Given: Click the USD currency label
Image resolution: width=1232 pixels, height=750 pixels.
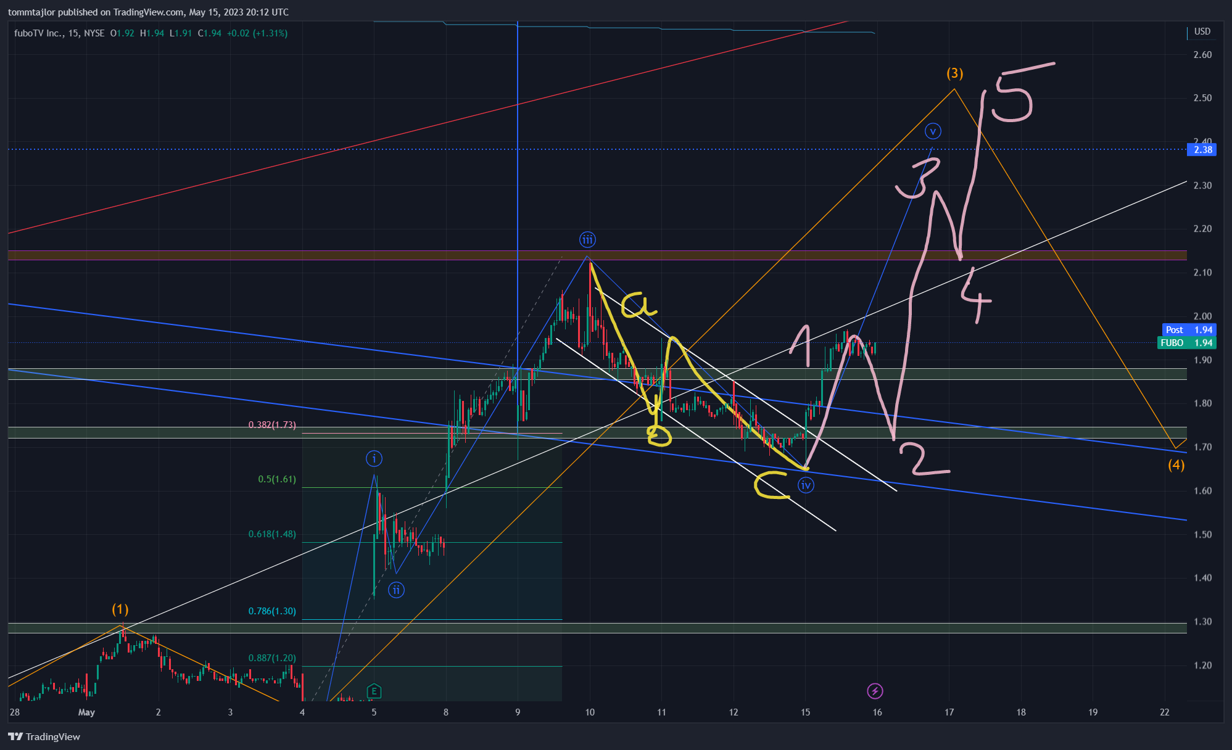Looking at the screenshot, I should [x=1202, y=31].
